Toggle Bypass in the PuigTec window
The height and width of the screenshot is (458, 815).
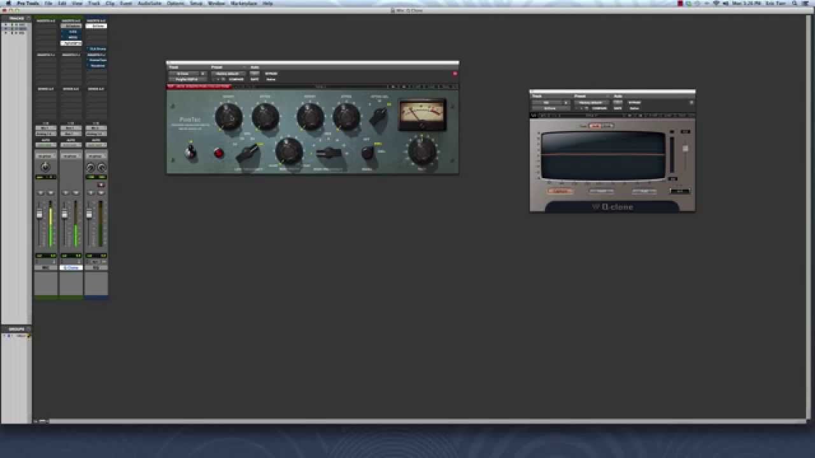[x=271, y=73]
